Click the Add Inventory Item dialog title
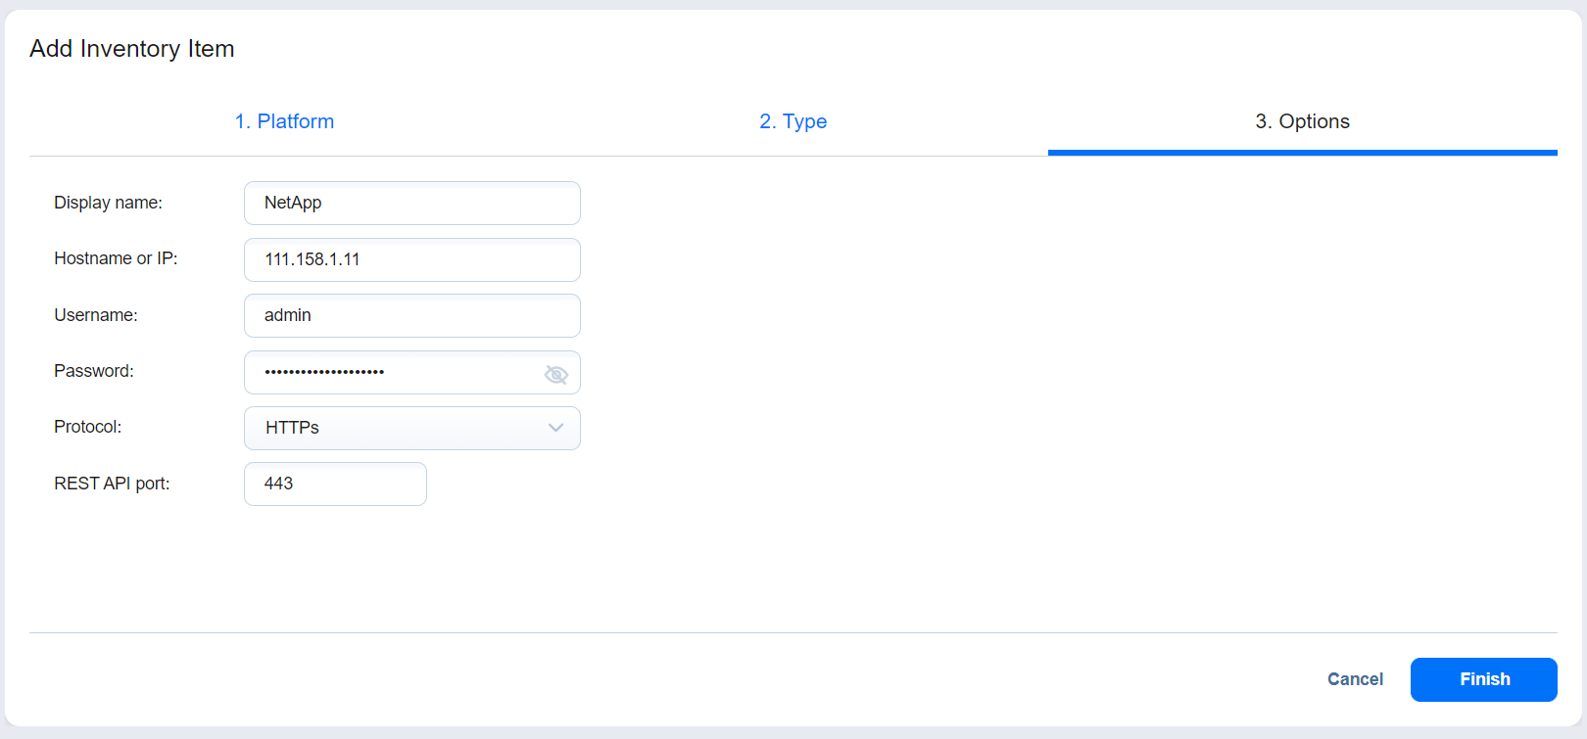Viewport: 1587px width, 739px height. (132, 49)
